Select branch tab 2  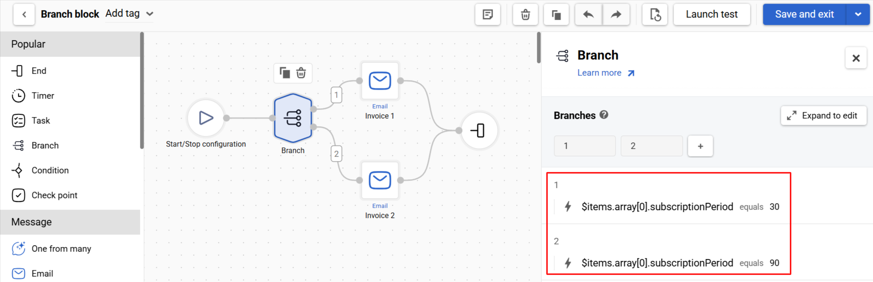point(652,146)
